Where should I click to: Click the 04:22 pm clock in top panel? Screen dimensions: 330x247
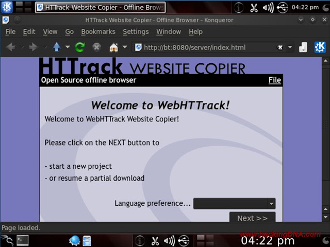tap(305, 7)
